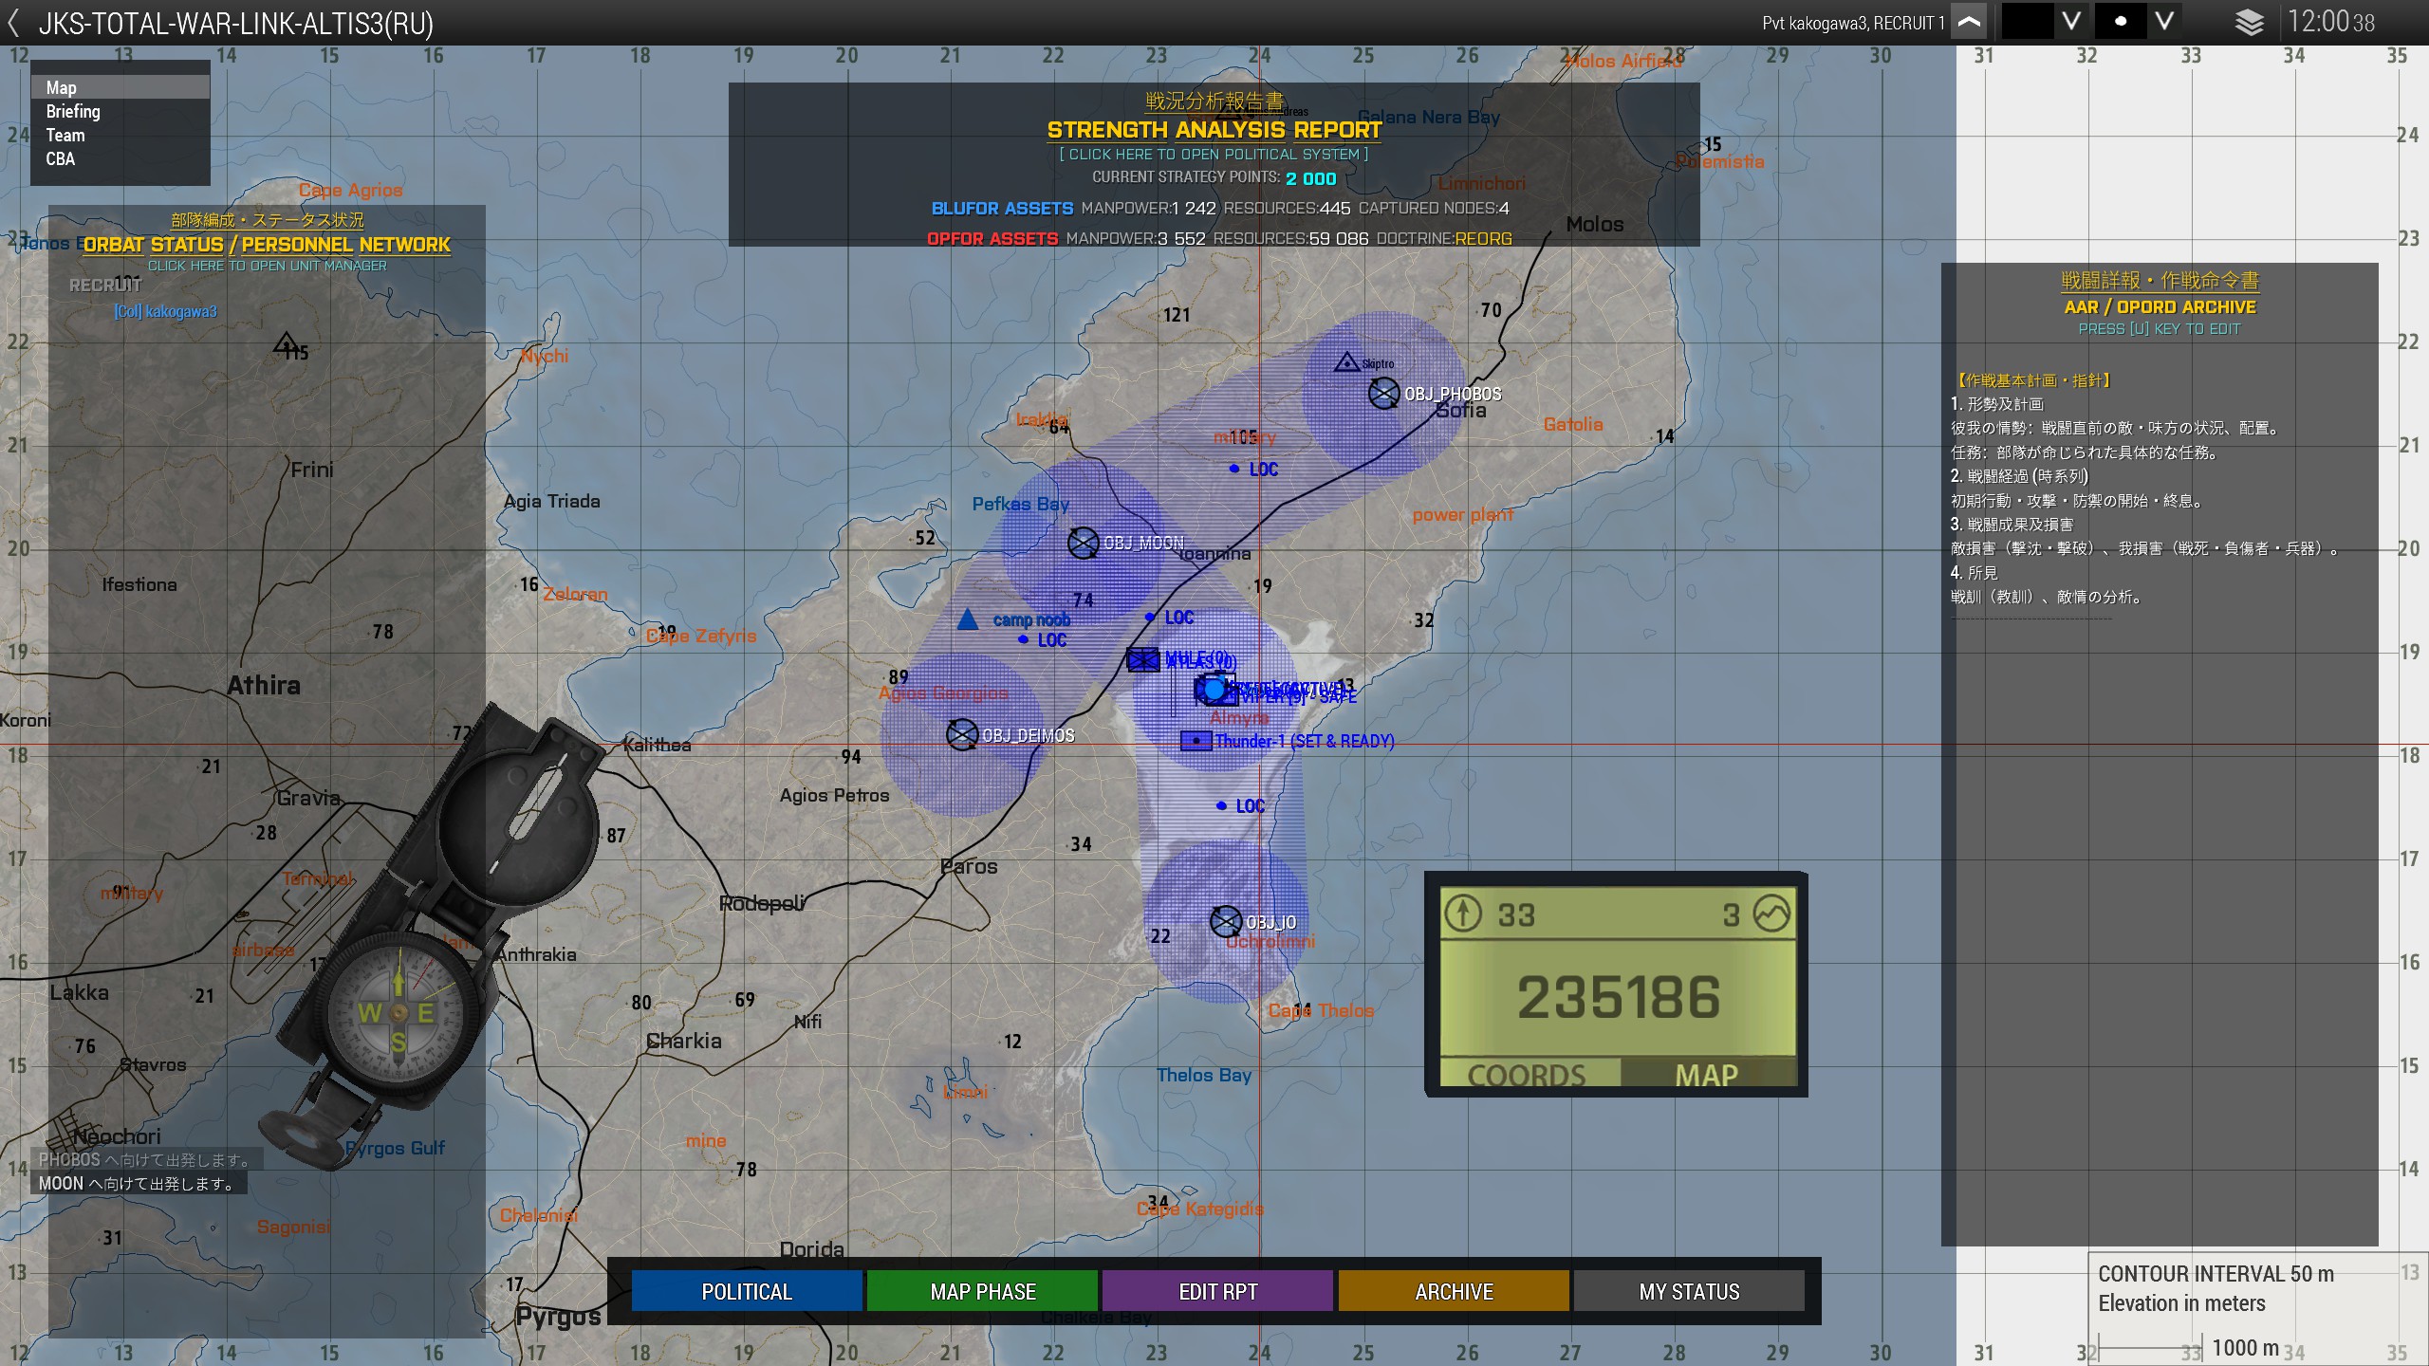Open the CBA entry in side menu
The width and height of the screenshot is (2429, 1366).
pos(121,158)
